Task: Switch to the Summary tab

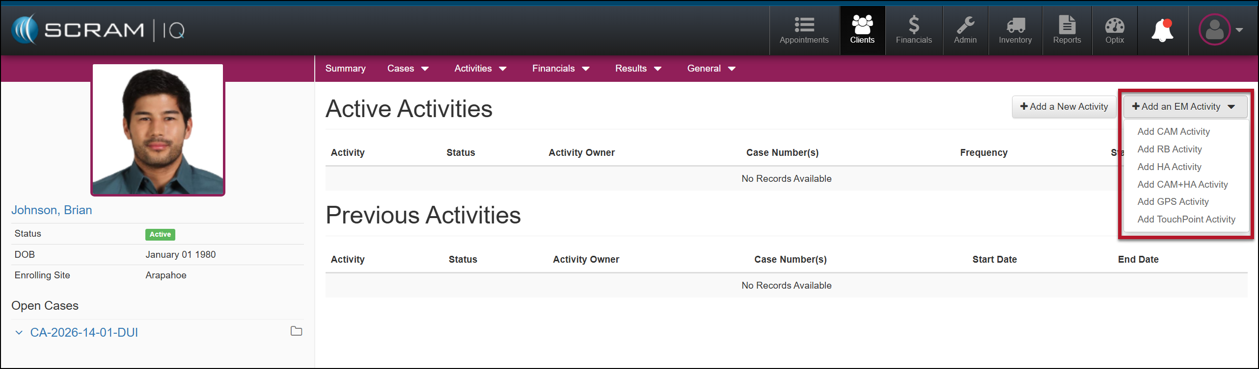Action: coord(345,69)
